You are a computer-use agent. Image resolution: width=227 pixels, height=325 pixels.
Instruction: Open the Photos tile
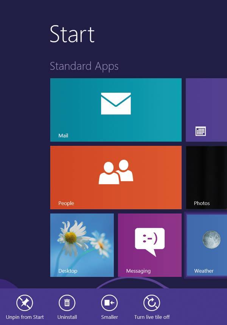click(x=206, y=177)
